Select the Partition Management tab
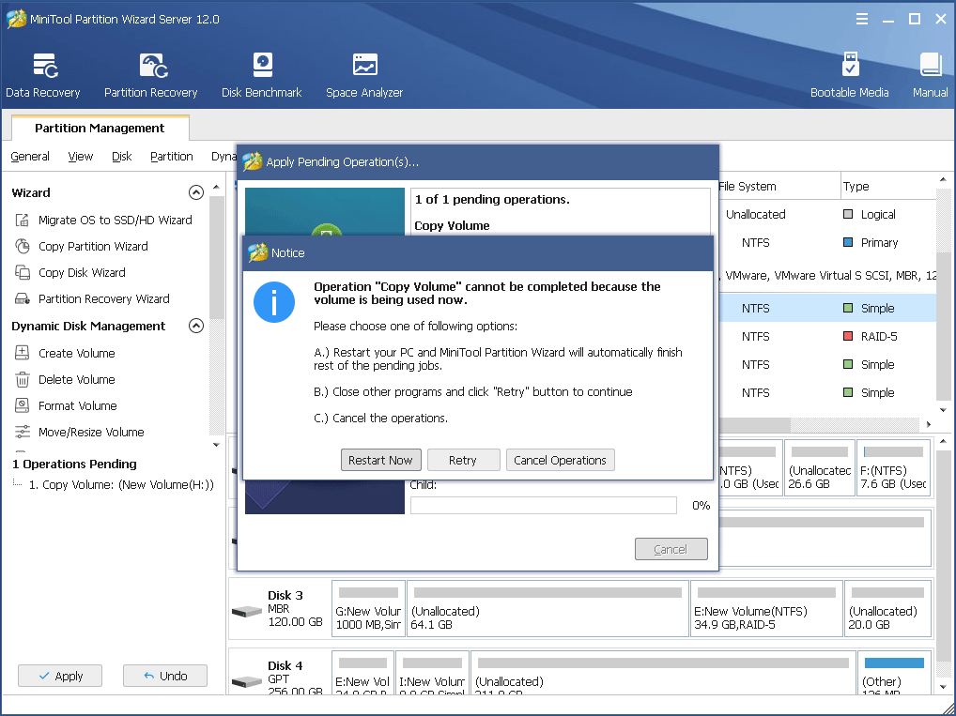 (x=100, y=128)
